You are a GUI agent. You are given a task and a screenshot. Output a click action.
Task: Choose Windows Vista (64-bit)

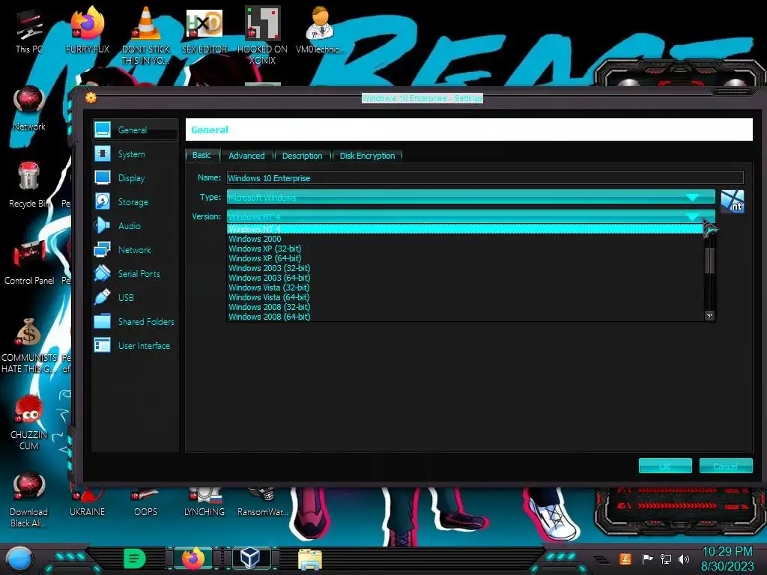pos(464,297)
